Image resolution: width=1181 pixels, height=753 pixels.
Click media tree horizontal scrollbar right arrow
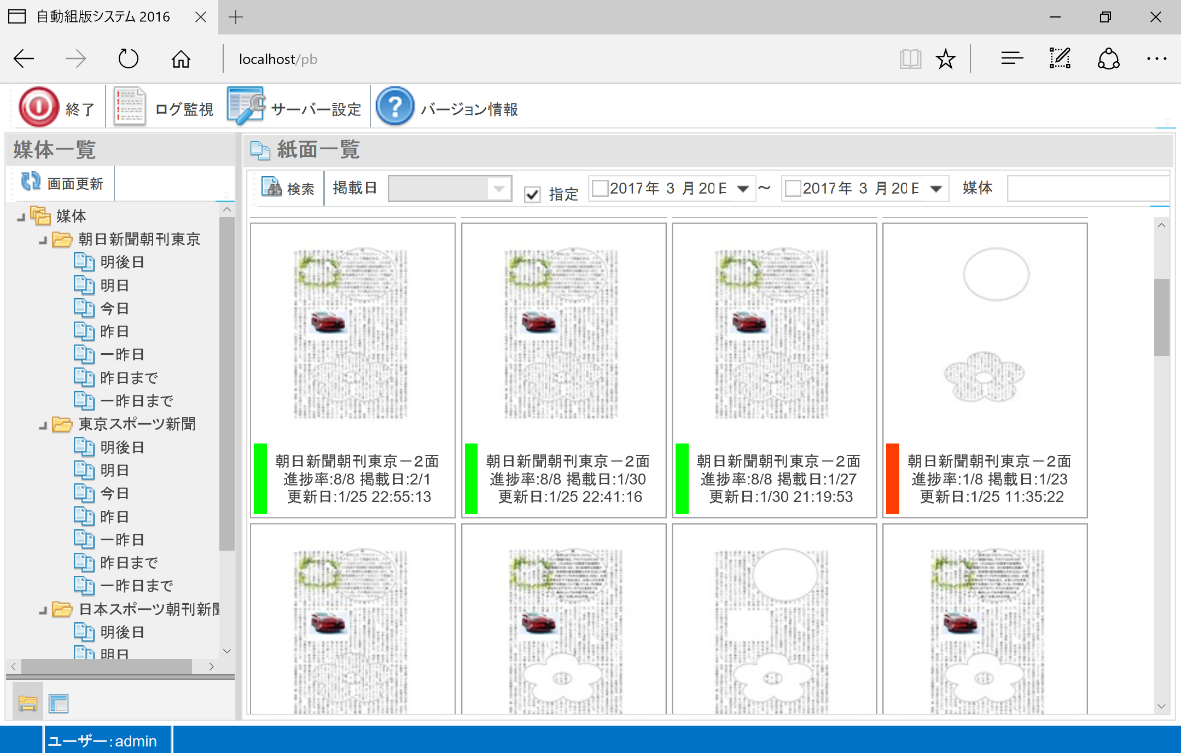click(211, 667)
